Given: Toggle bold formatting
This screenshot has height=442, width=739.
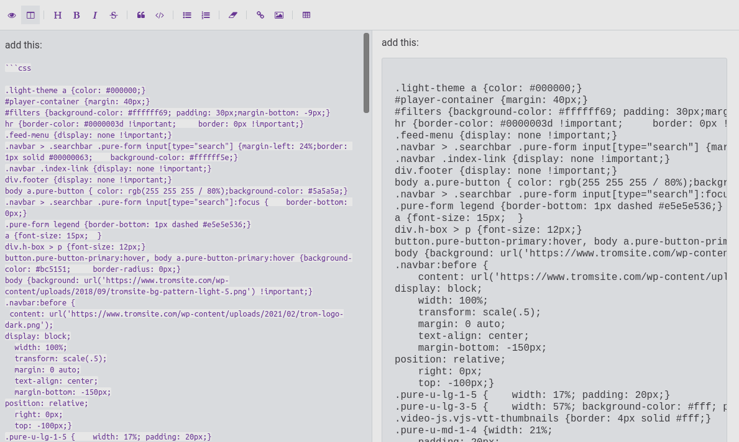Looking at the screenshot, I should (x=76, y=15).
